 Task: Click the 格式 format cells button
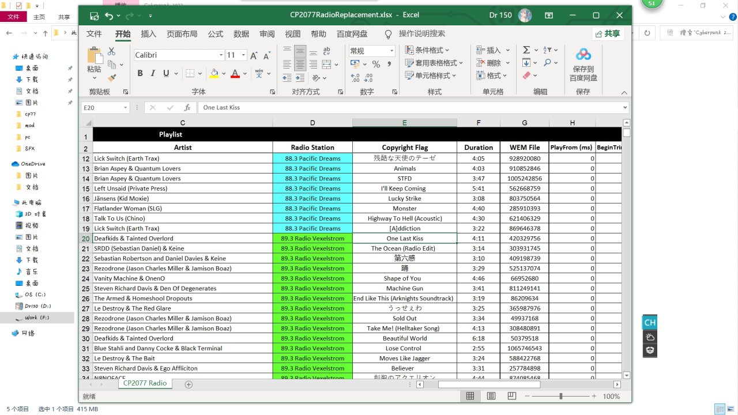coord(492,76)
